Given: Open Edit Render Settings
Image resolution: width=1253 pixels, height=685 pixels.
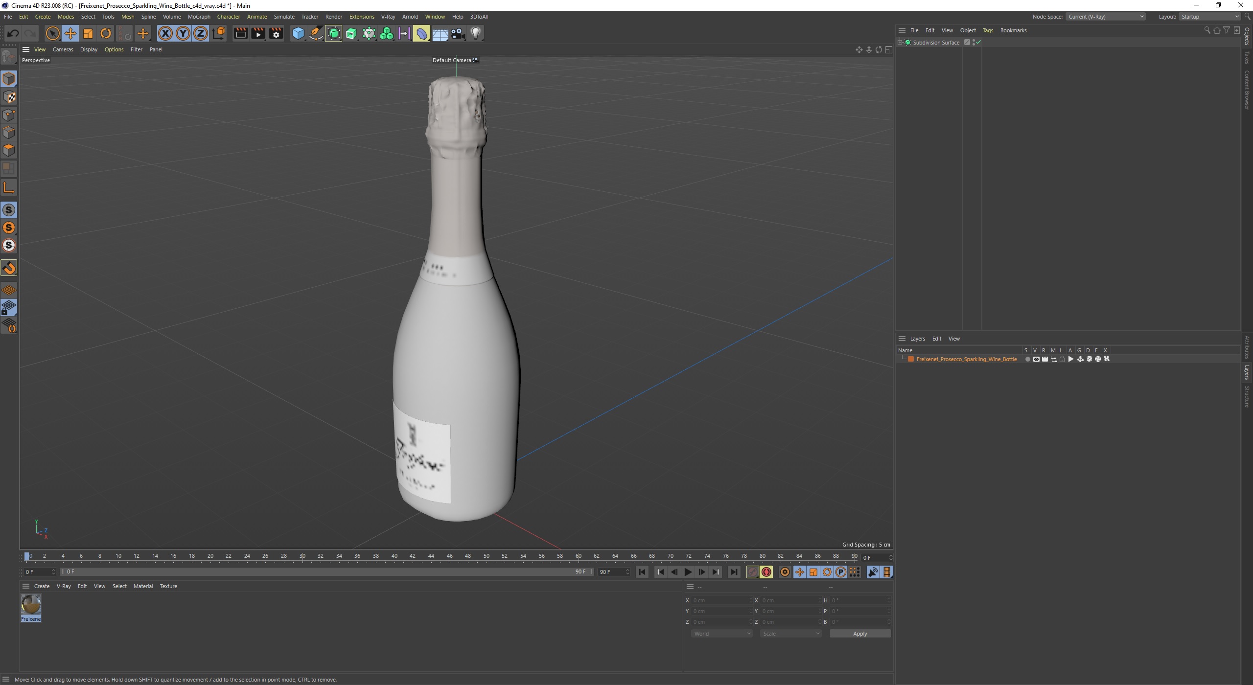Looking at the screenshot, I should (276, 33).
